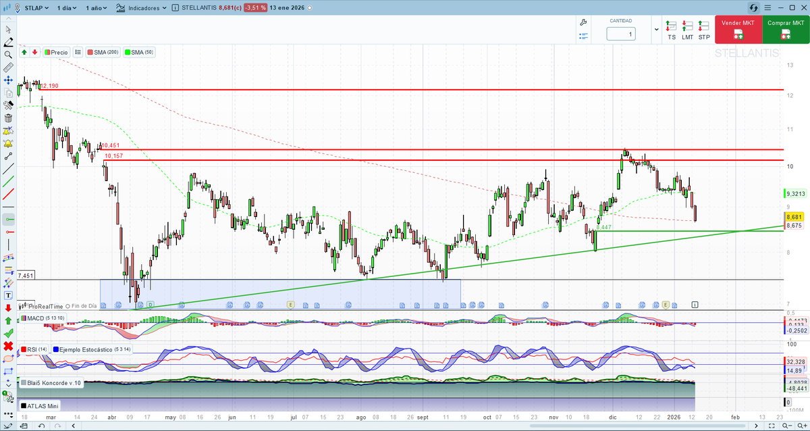Select the vertical line tool
The height and width of the screenshot is (431, 810).
click(8, 245)
